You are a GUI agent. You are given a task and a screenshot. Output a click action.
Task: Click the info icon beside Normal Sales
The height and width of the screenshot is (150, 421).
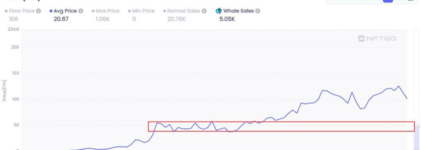tap(204, 11)
